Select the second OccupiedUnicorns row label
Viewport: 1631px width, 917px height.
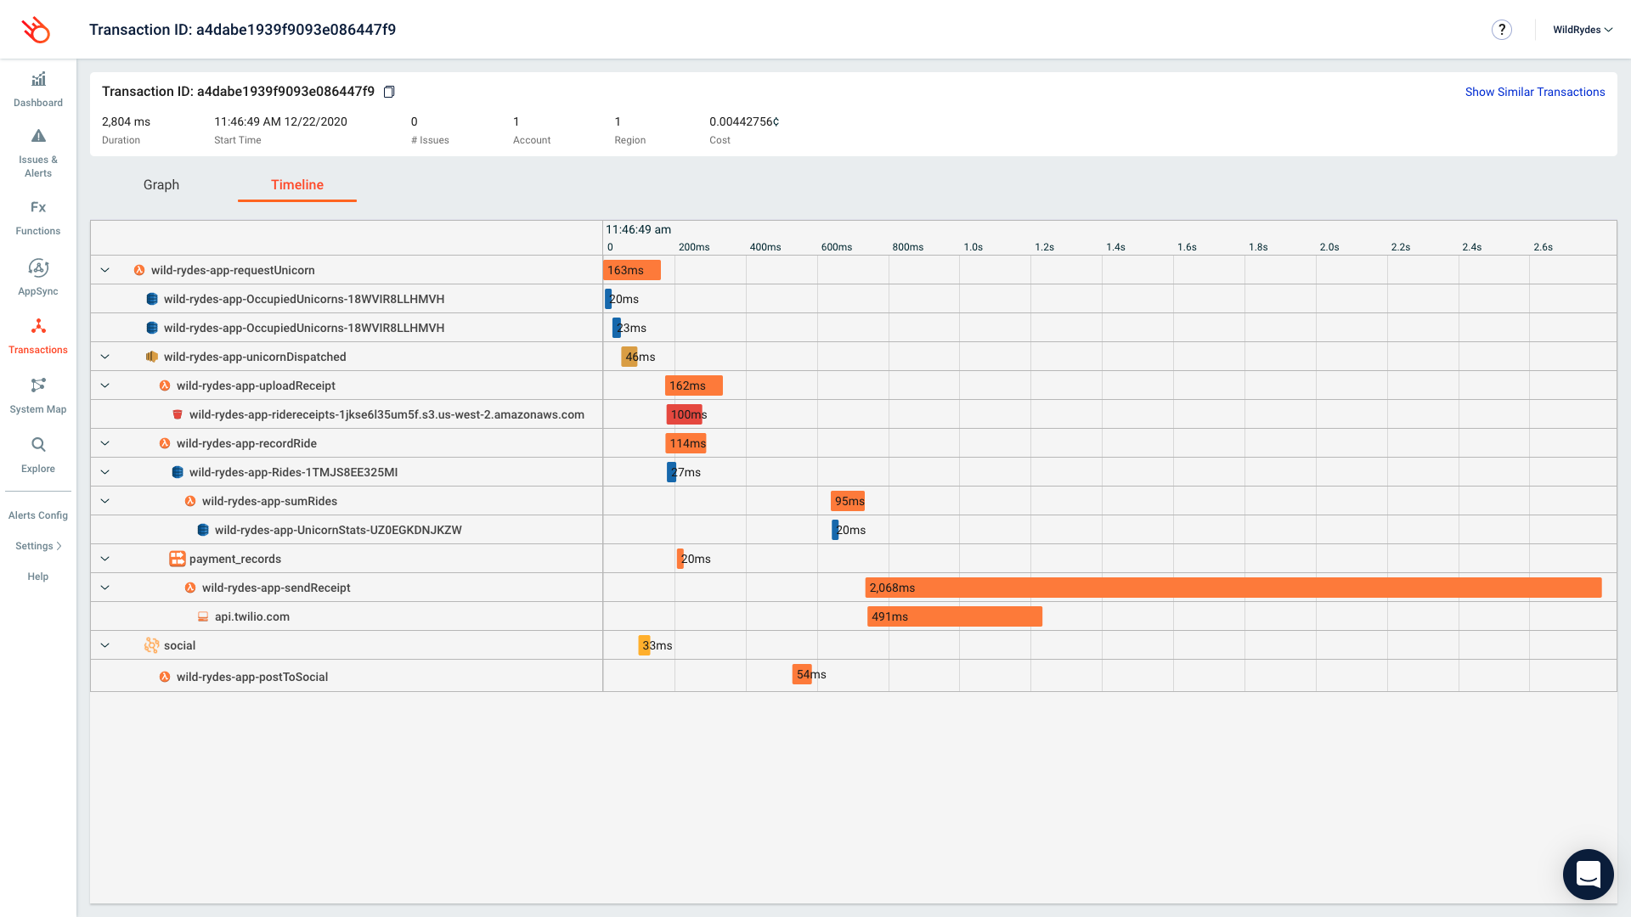point(304,328)
